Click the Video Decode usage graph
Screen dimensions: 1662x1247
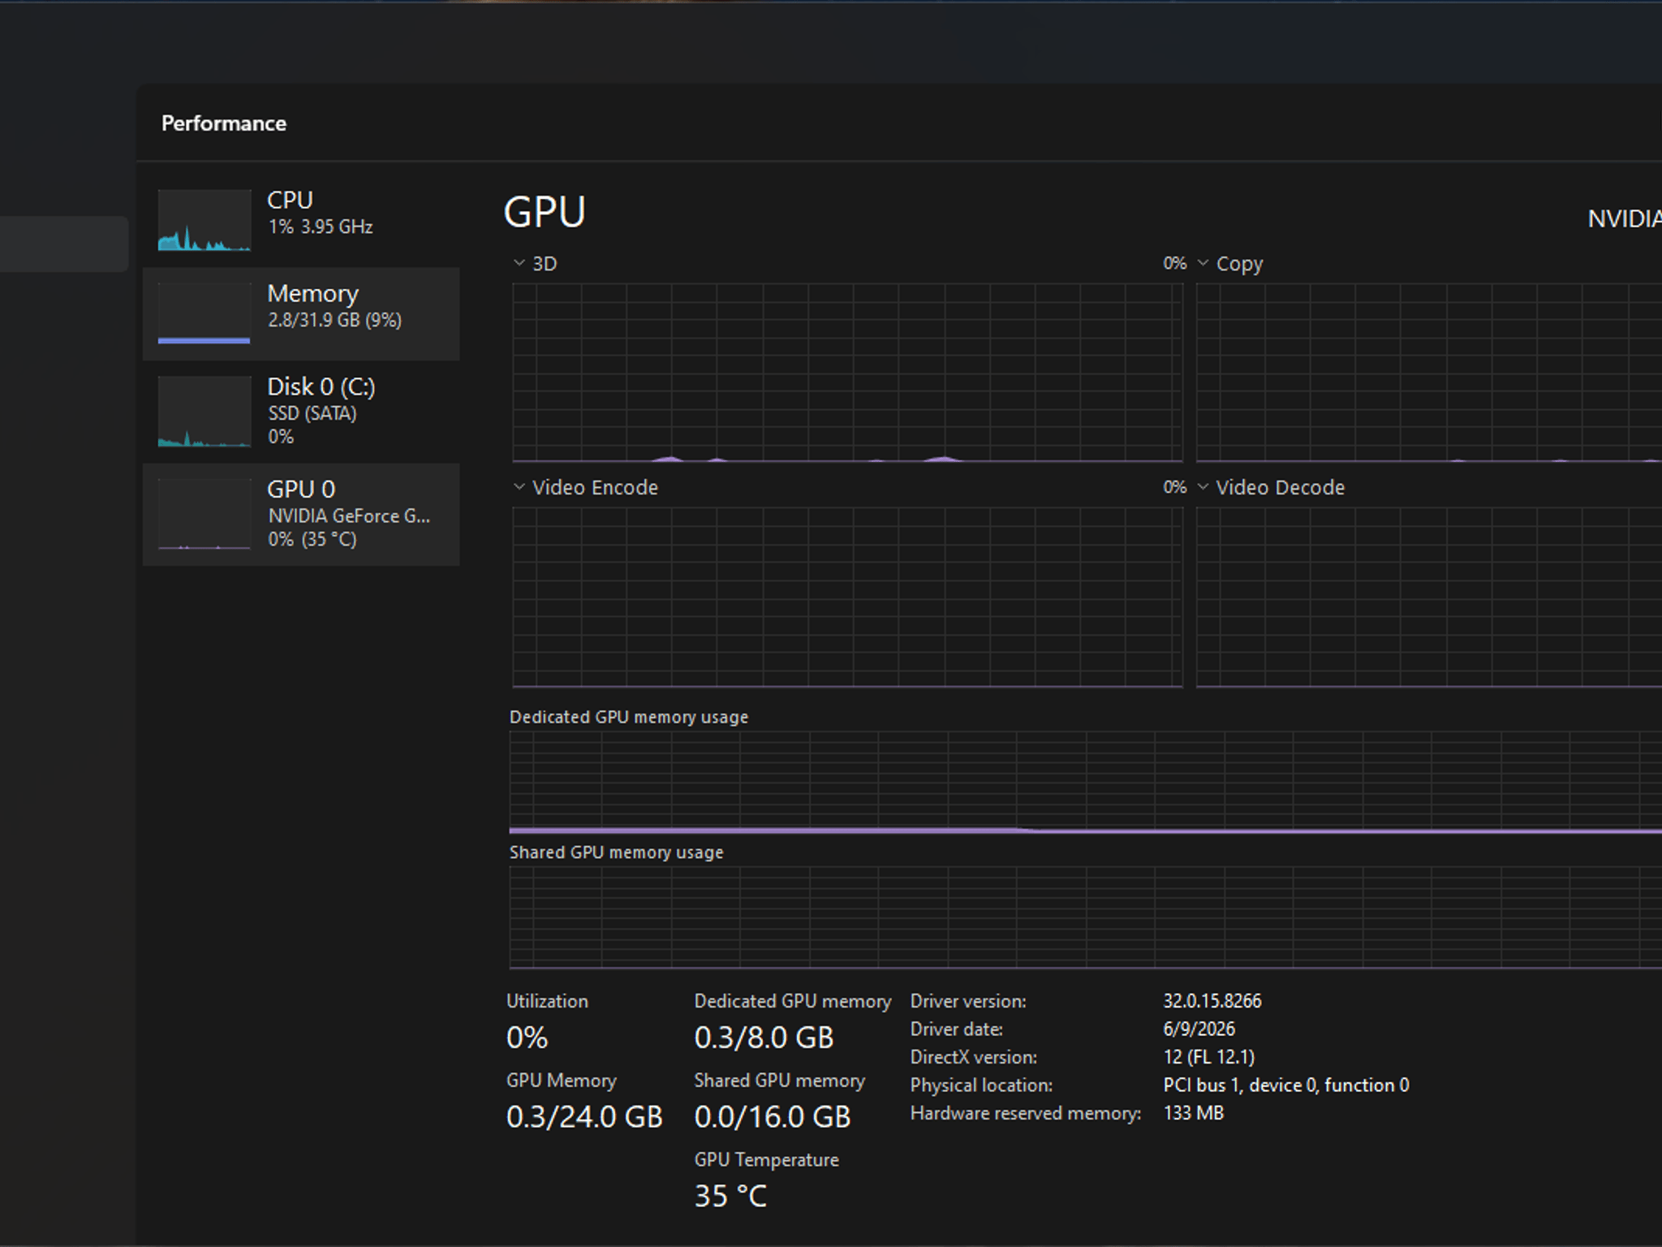[1429, 598]
